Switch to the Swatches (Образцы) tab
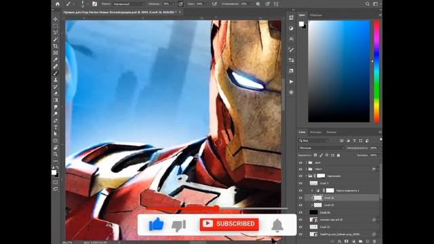 coord(316,15)
